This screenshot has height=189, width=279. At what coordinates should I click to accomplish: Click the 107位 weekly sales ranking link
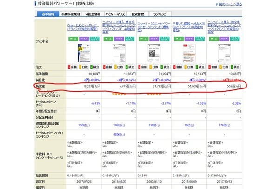(119, 125)
